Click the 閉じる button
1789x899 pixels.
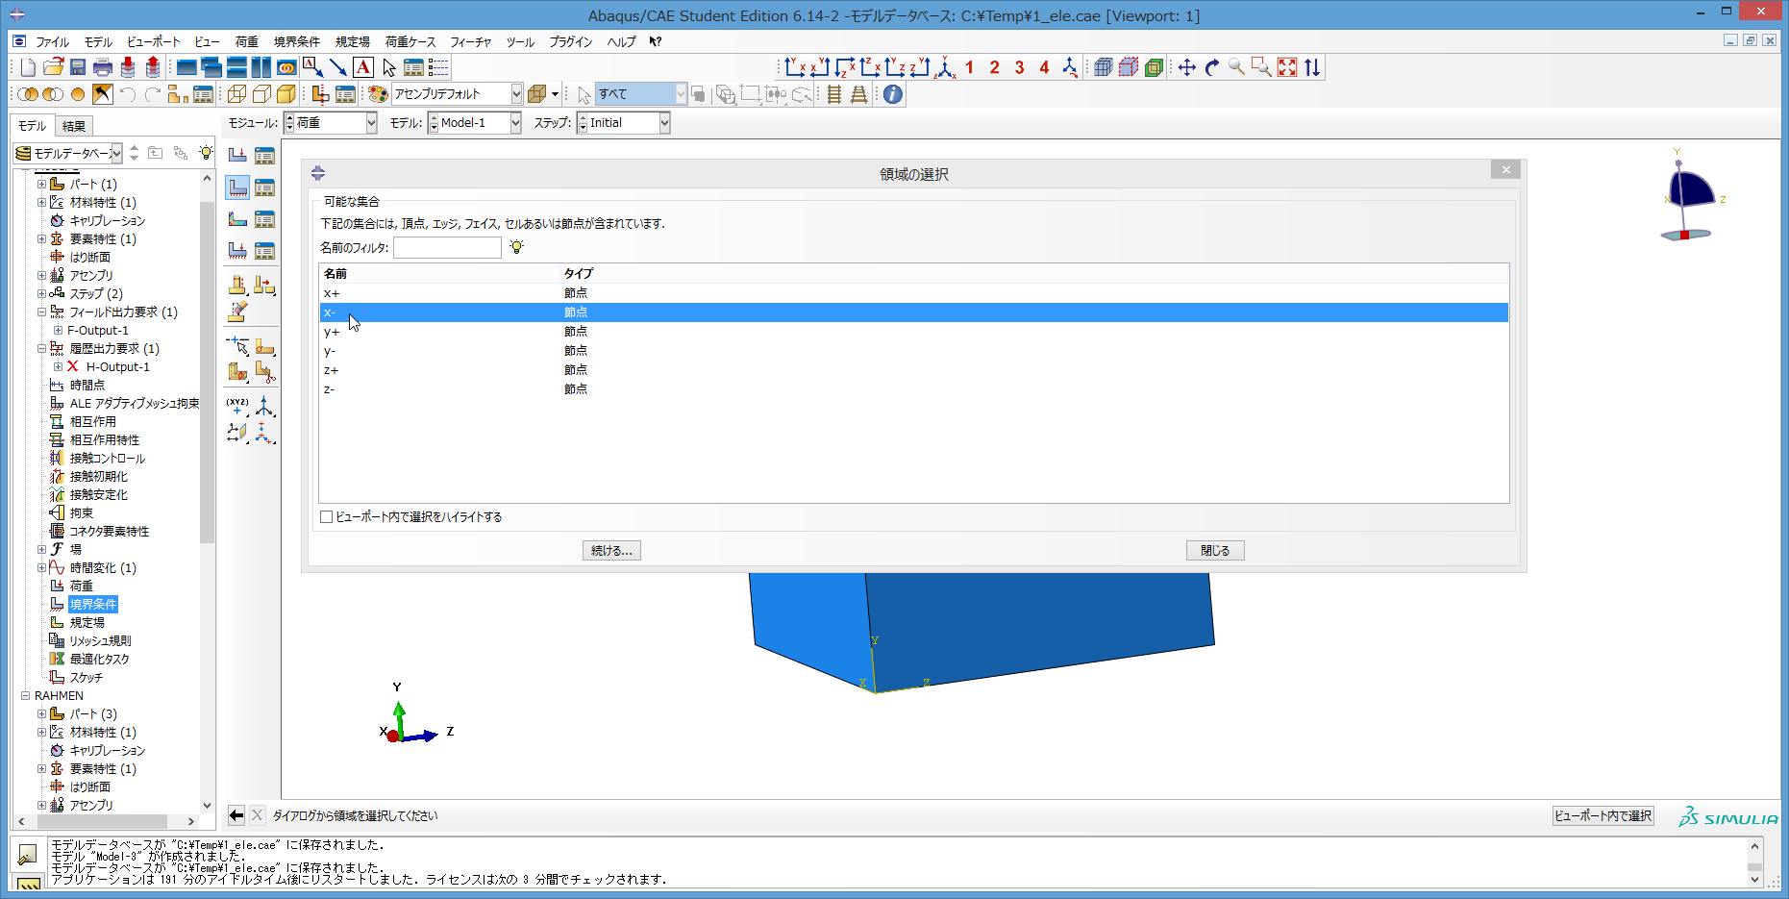coord(1215,551)
